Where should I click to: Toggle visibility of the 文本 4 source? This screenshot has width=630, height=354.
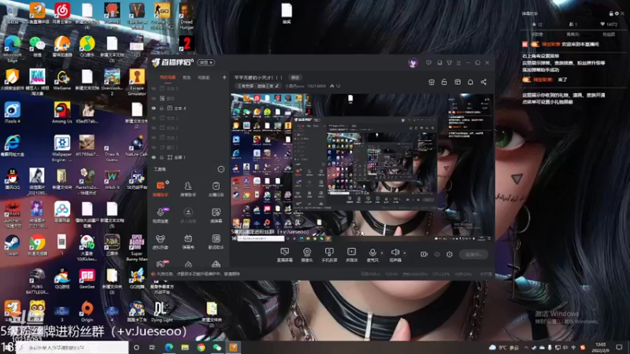pyautogui.click(x=154, y=109)
